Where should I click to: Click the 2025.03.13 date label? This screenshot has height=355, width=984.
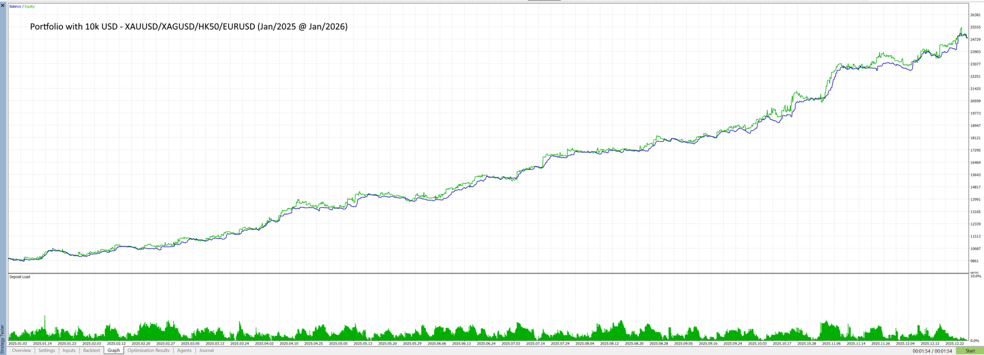215,344
